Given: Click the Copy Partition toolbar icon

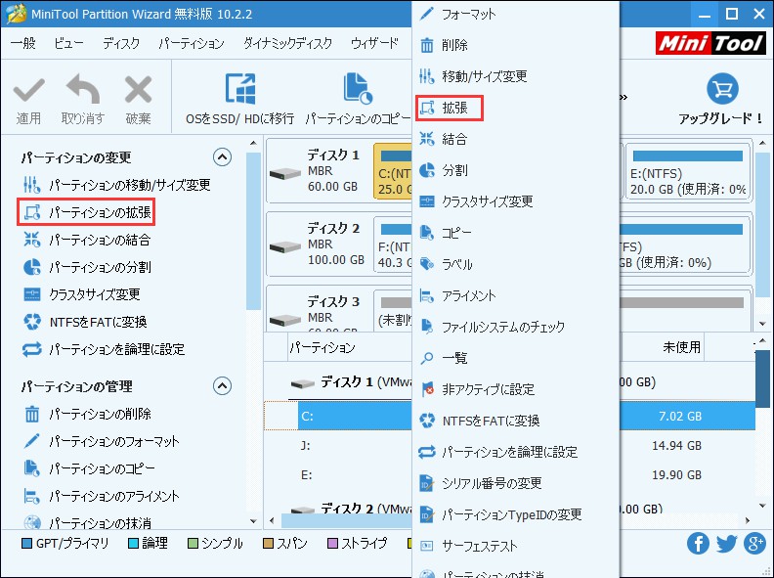Looking at the screenshot, I should point(358,89).
